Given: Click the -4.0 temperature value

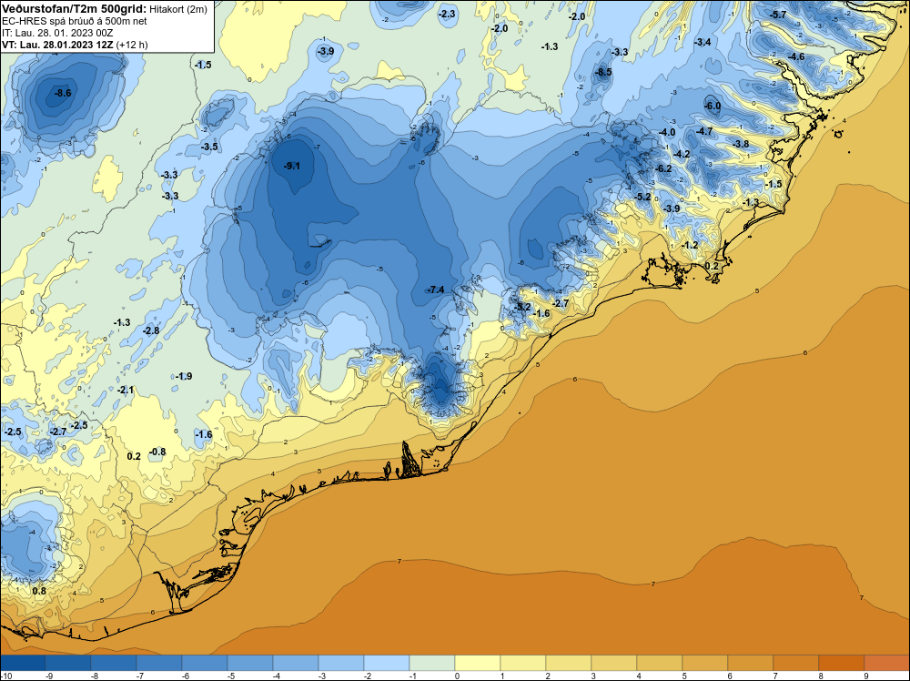Looking at the screenshot, I should [667, 132].
